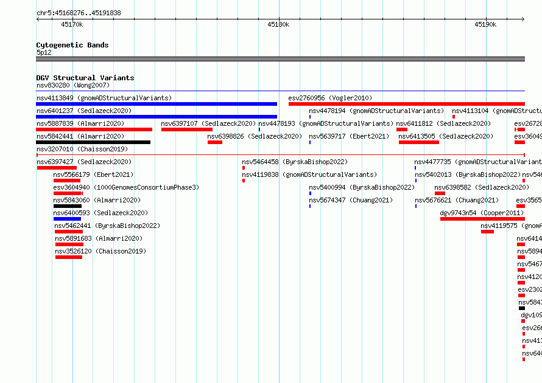Select the nsv5400994 (ByrskaBishop2022) label

tap(362, 187)
